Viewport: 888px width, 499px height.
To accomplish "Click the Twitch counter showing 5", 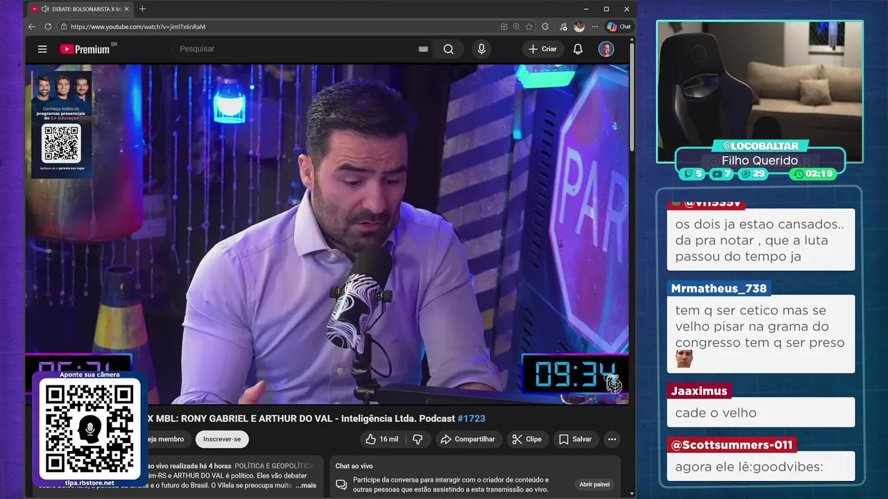I will tap(692, 174).
